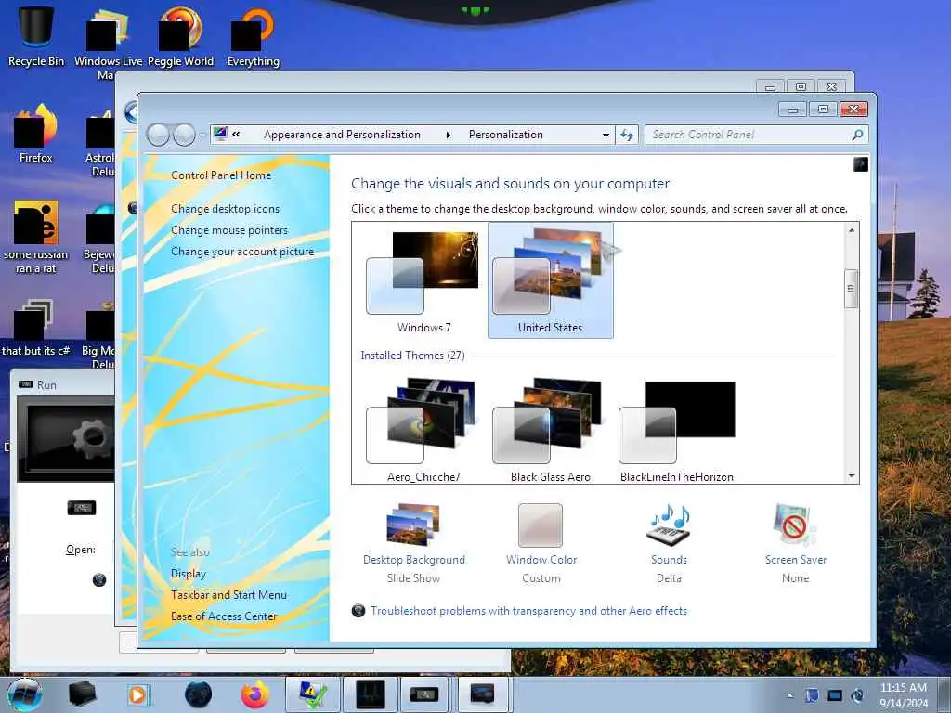This screenshot has width=951, height=713.
Task: Show hidden system tray icons
Action: (789, 695)
